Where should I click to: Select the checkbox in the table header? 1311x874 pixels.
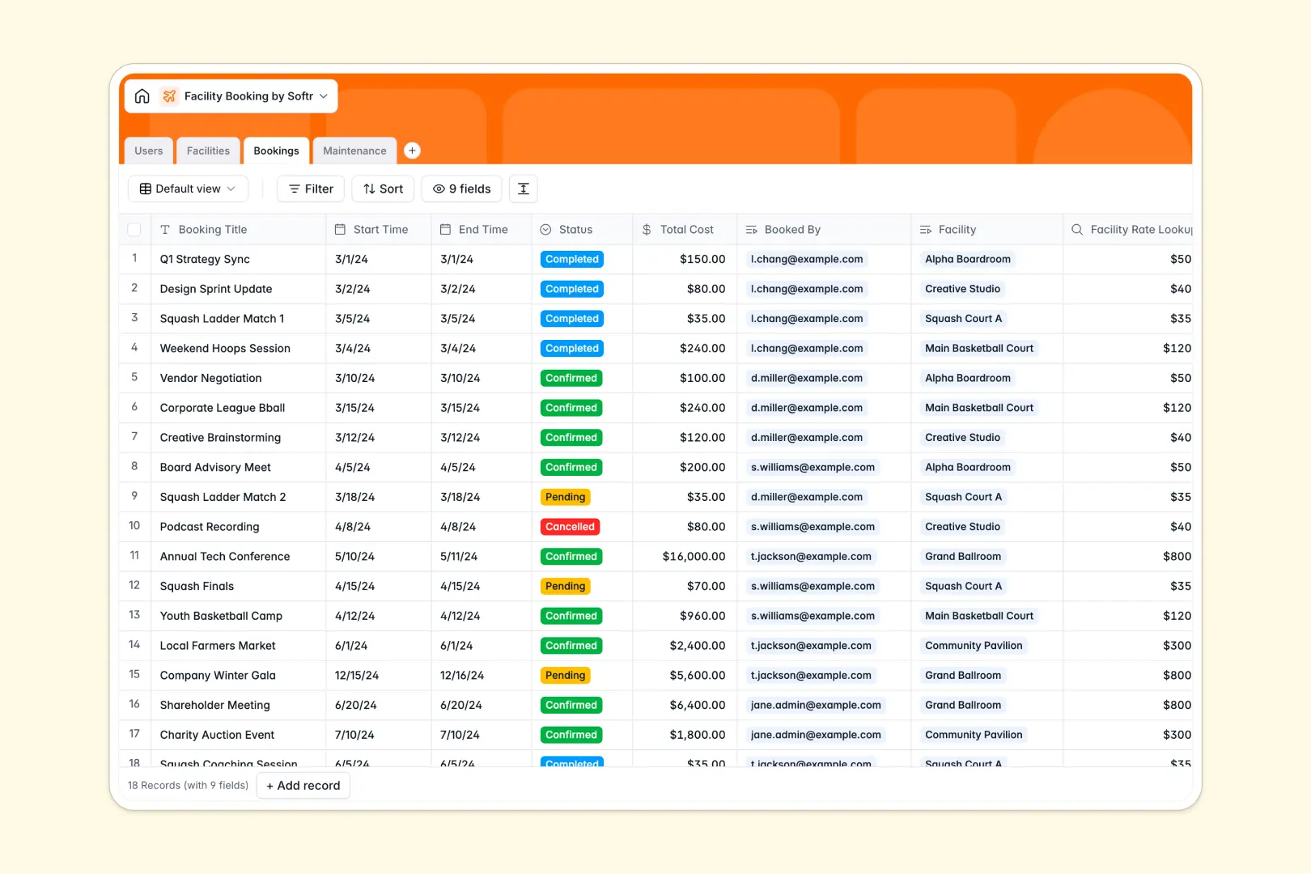click(134, 229)
